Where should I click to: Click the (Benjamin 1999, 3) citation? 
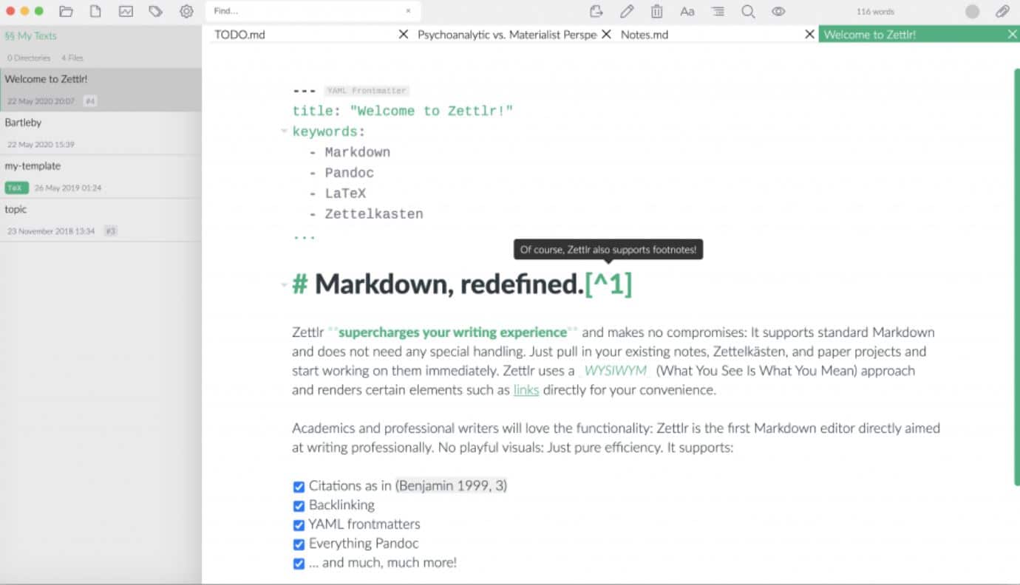click(451, 485)
